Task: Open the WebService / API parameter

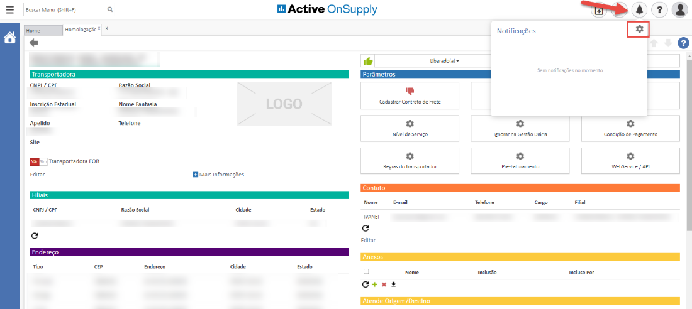Action: (x=630, y=161)
